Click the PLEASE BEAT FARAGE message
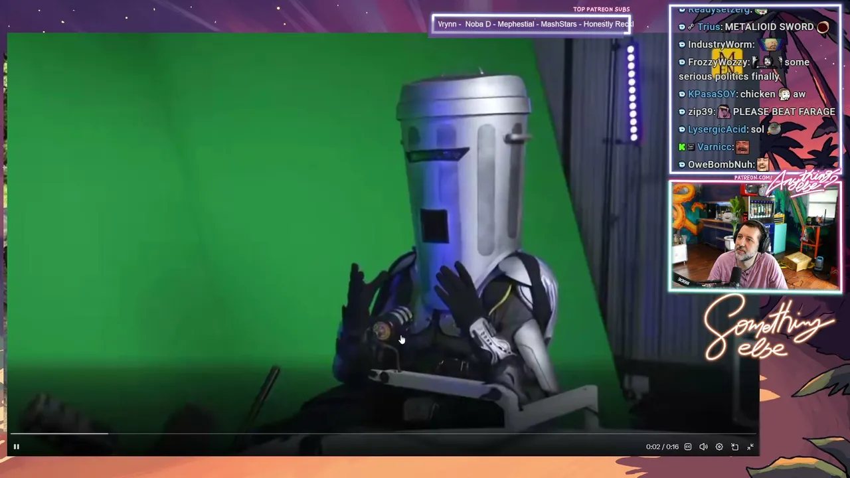 [x=784, y=112]
